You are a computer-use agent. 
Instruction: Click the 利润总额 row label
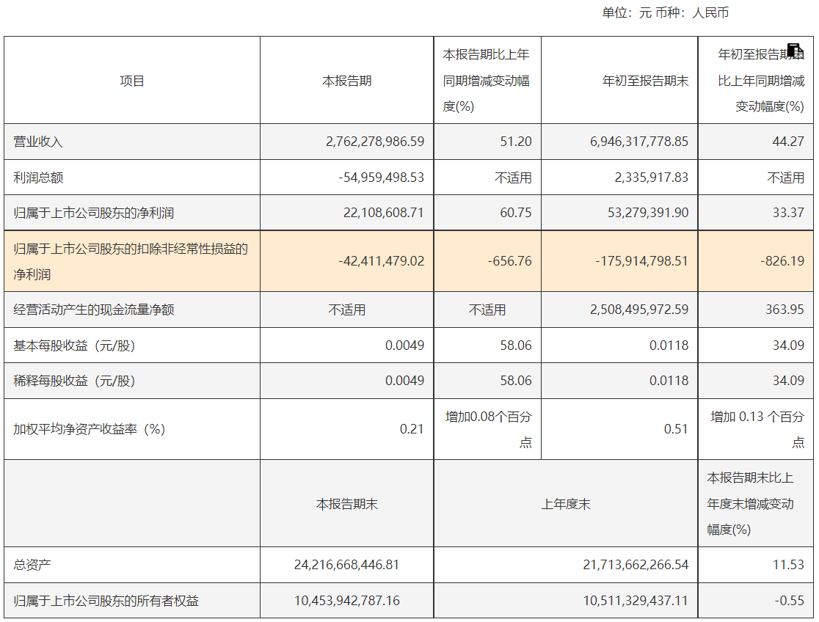[38, 178]
